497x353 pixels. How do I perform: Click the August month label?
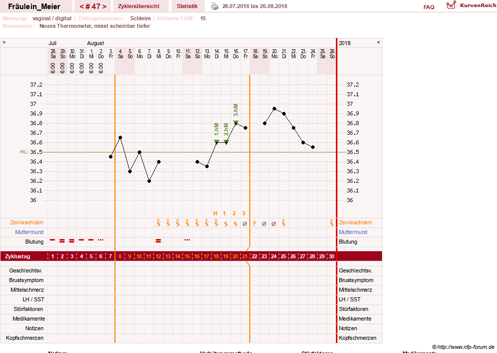click(95, 43)
